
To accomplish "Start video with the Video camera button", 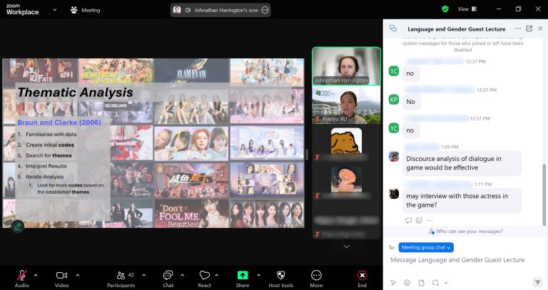I will (x=61, y=279).
